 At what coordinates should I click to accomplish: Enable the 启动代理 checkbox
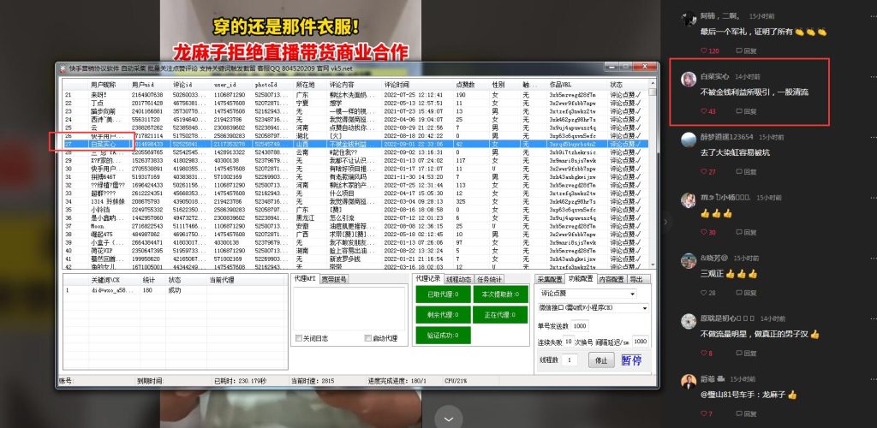367,338
